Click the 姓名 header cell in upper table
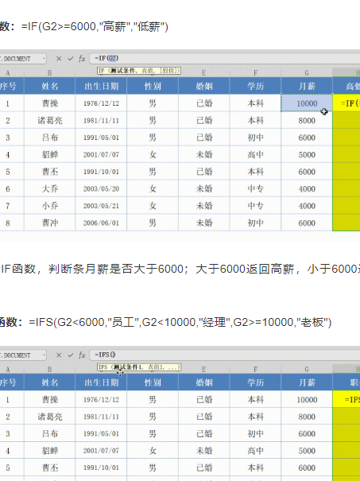This screenshot has height=481, width=360. [x=50, y=86]
